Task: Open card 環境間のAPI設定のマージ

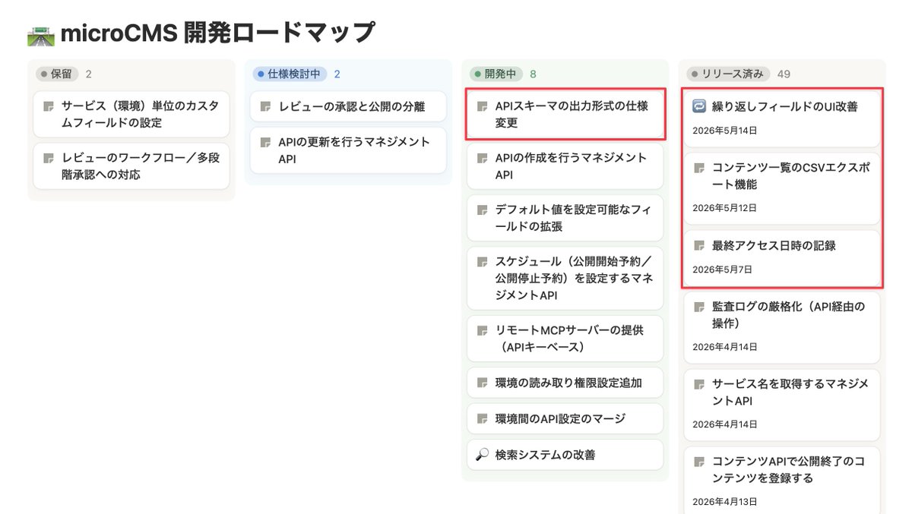Action: (x=565, y=418)
